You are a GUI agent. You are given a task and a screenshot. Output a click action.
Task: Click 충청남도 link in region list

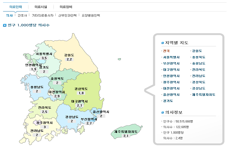point(199,63)
